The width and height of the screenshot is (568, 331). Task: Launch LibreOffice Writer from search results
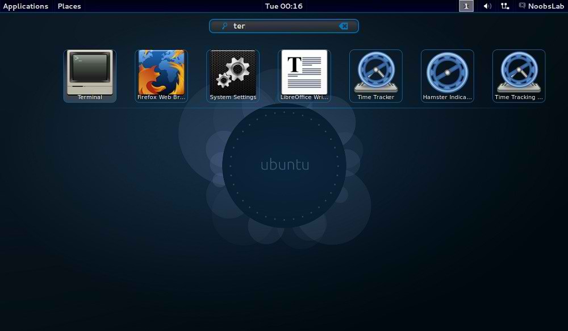click(304, 76)
